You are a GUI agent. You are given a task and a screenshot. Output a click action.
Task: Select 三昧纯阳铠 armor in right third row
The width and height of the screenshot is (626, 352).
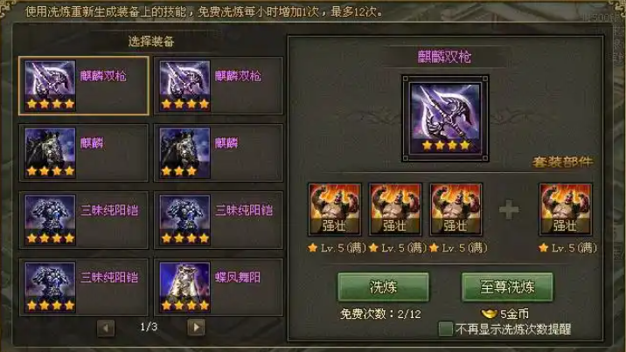point(219,220)
